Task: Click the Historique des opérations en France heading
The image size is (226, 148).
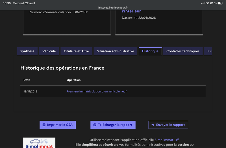Action: tap(62, 68)
